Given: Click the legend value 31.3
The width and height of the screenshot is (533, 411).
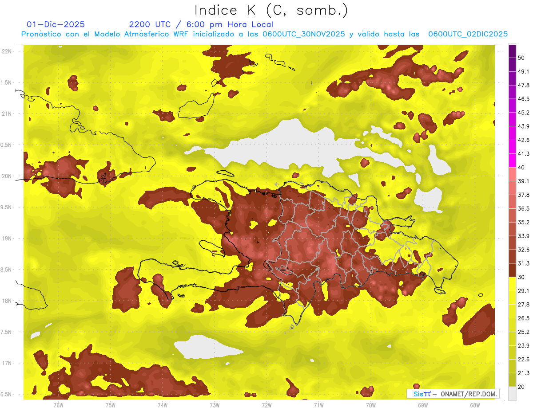Looking at the screenshot, I should (x=523, y=263).
